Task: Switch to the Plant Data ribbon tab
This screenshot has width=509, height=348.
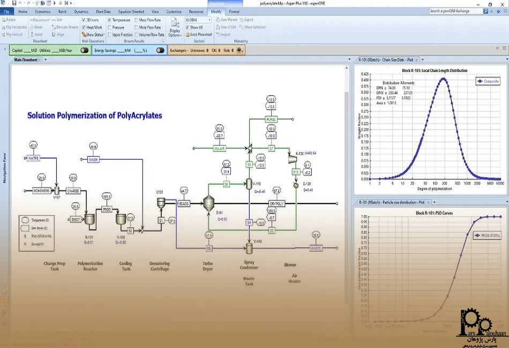Action: [x=102, y=11]
